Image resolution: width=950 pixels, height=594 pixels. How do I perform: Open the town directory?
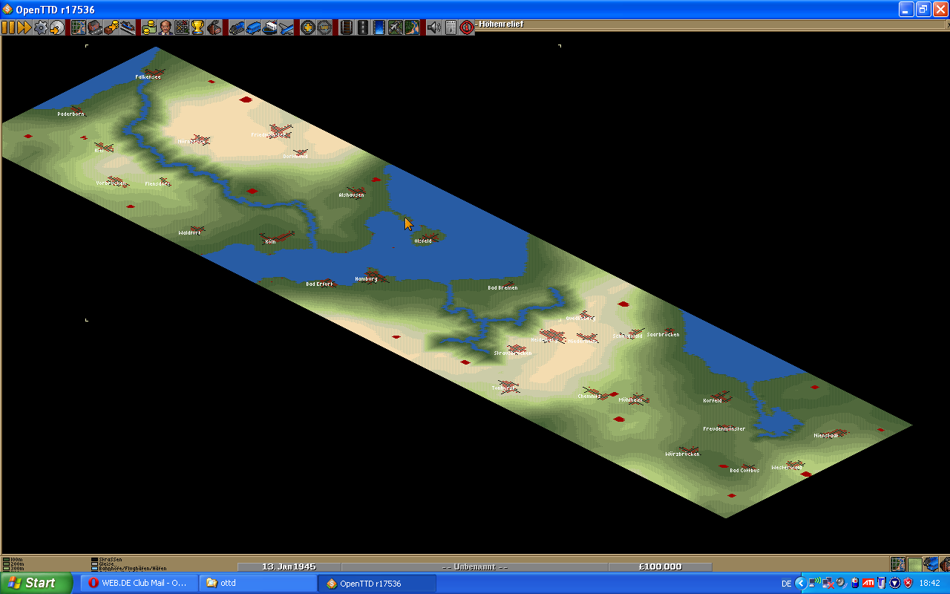point(95,27)
